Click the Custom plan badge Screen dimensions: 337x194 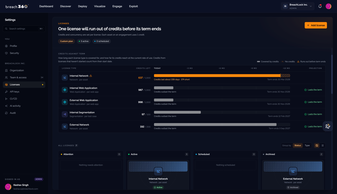[x=66, y=41]
